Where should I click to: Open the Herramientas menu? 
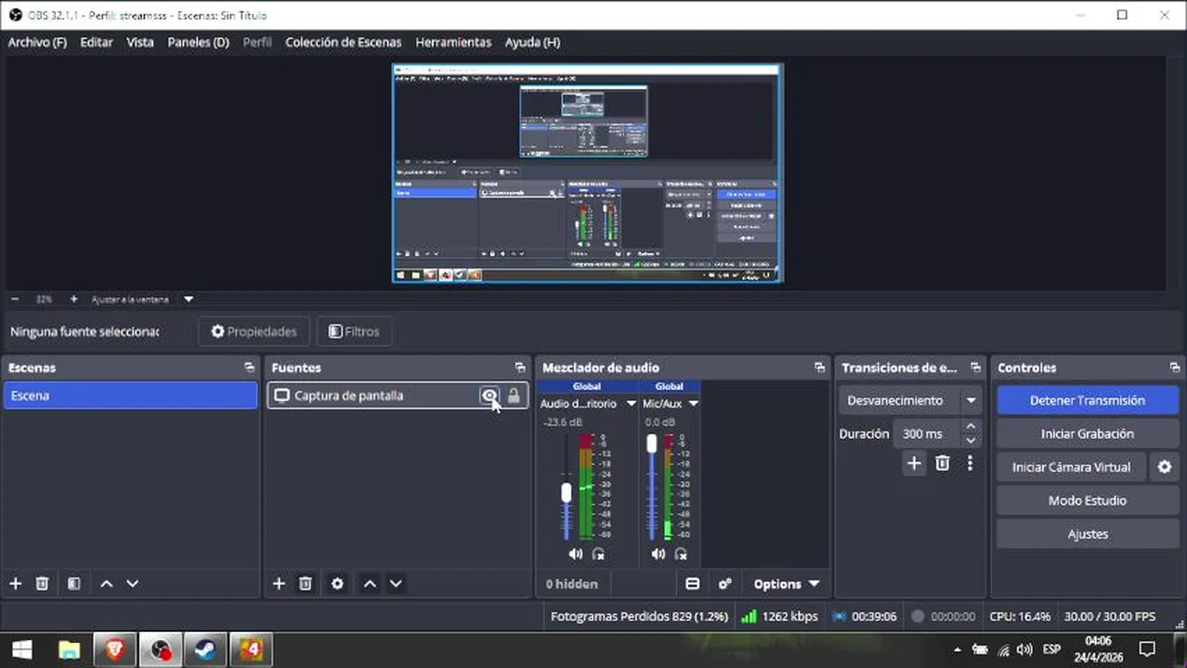[453, 43]
